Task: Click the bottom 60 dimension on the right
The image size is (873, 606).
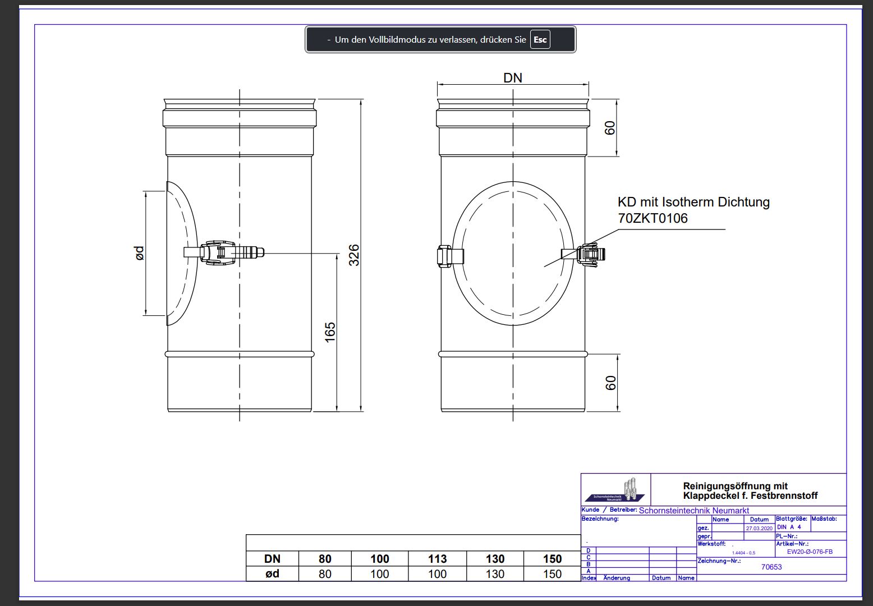Action: tap(610, 383)
